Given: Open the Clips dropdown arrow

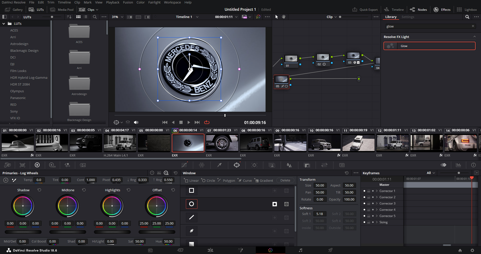Looking at the screenshot, I should pyautogui.click(x=97, y=10).
